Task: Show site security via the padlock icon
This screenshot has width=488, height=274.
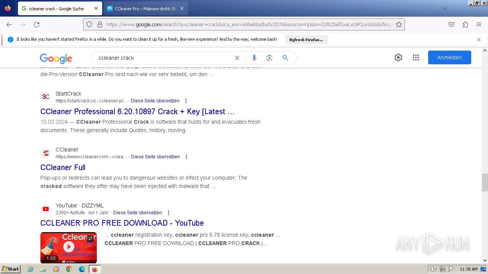Action: (100, 24)
